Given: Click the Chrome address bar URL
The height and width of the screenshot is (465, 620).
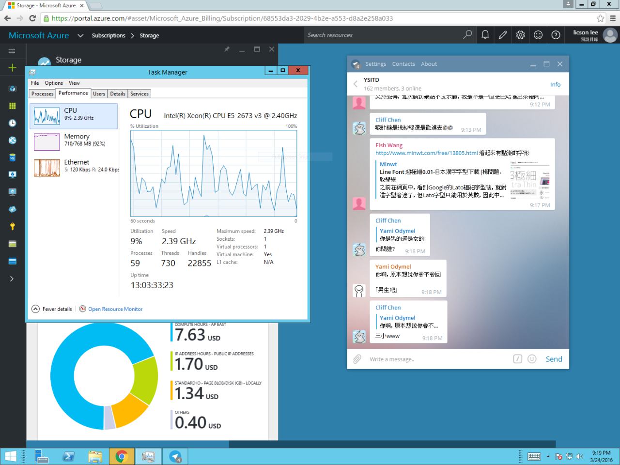Looking at the screenshot, I should [x=222, y=18].
